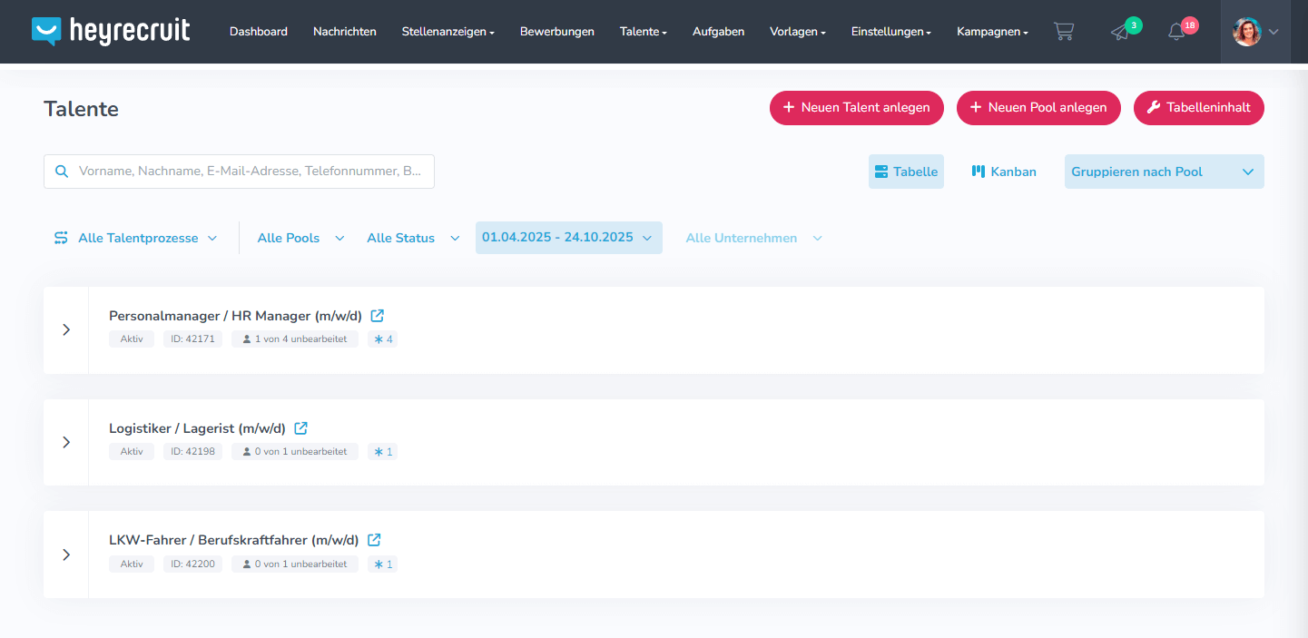This screenshot has width=1308, height=638.
Task: Switch to Tabelle view
Action: click(x=906, y=172)
